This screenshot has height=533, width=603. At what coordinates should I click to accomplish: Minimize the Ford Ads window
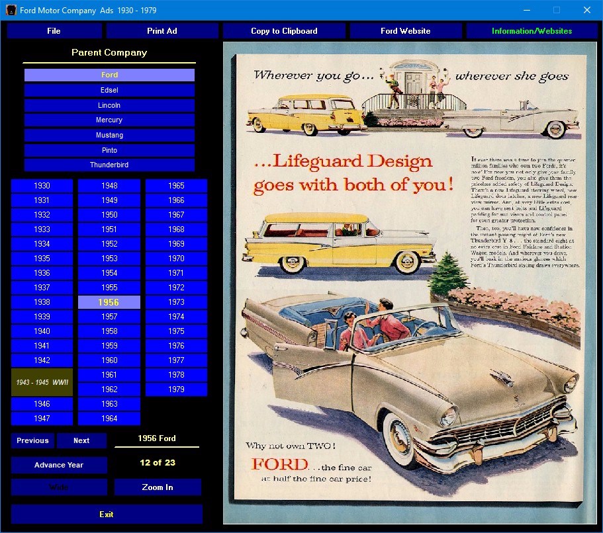tap(527, 10)
